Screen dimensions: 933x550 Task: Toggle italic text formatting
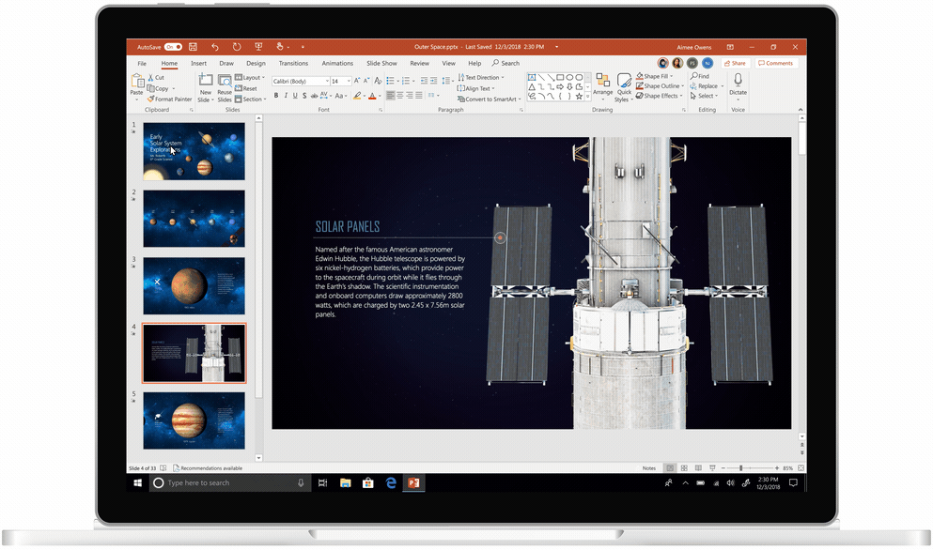click(285, 96)
